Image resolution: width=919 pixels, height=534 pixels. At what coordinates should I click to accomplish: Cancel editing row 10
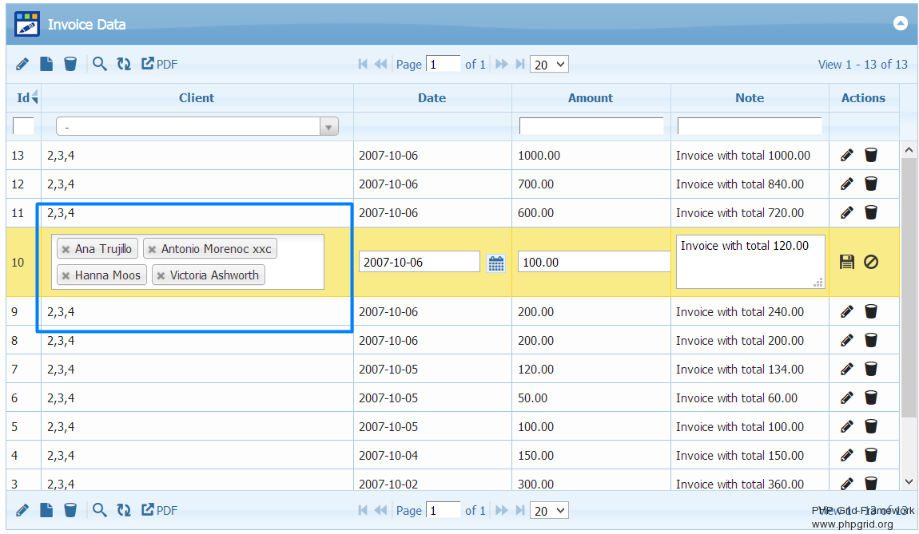coord(871,262)
